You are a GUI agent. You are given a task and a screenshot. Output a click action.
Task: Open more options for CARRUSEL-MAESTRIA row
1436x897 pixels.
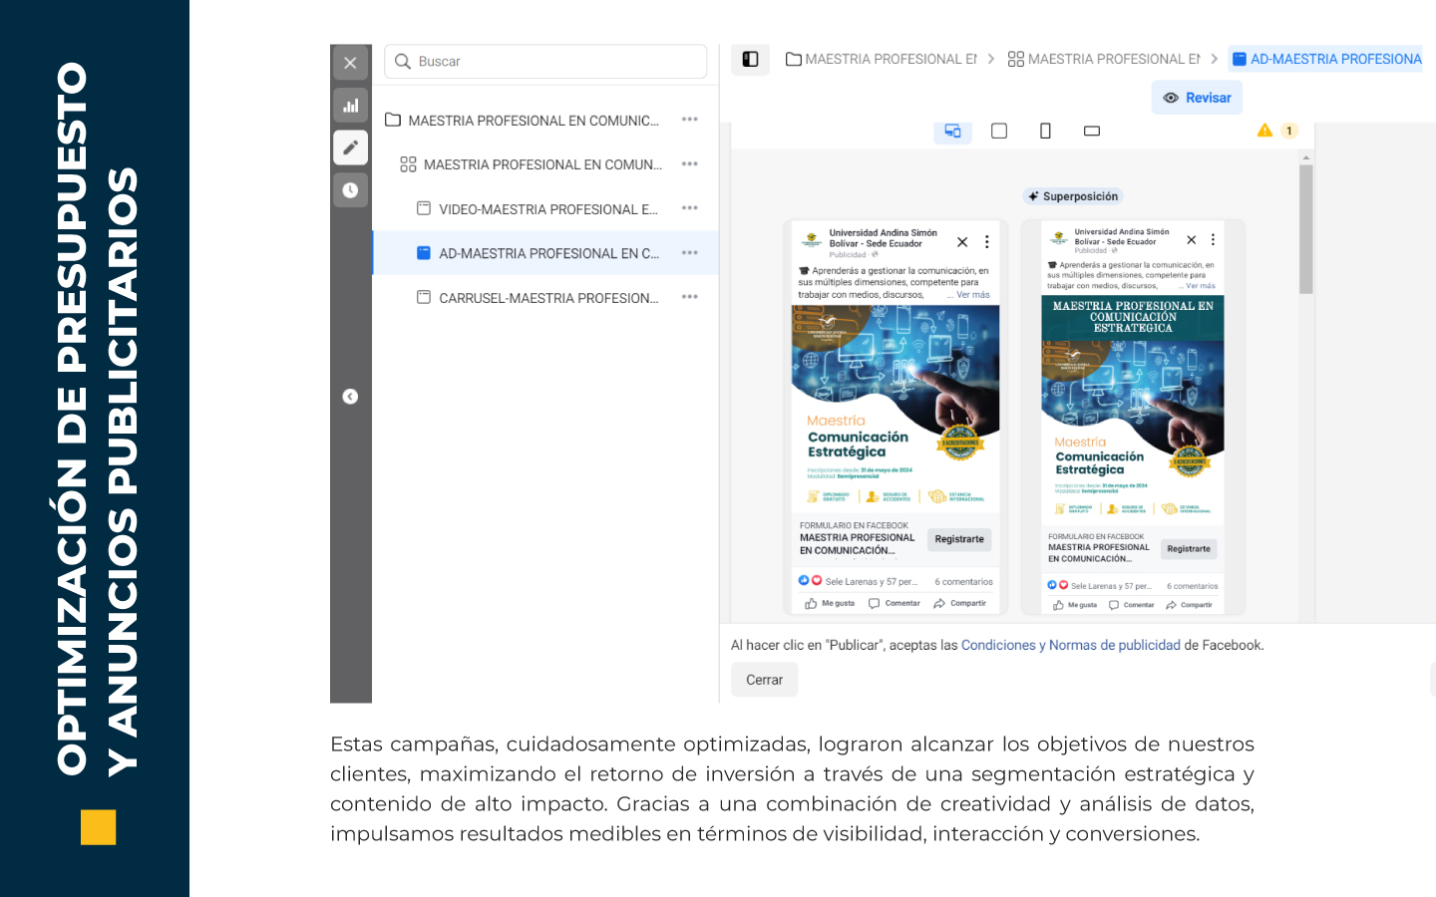pos(690,297)
